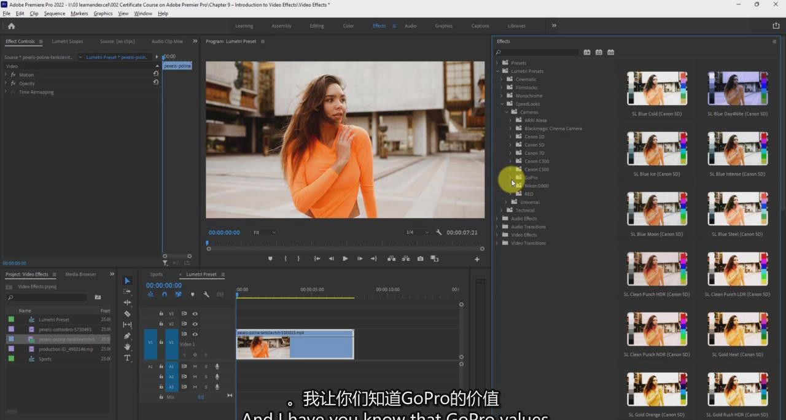Click Mark In in Program monitor
The image size is (786, 420).
[x=286, y=259]
